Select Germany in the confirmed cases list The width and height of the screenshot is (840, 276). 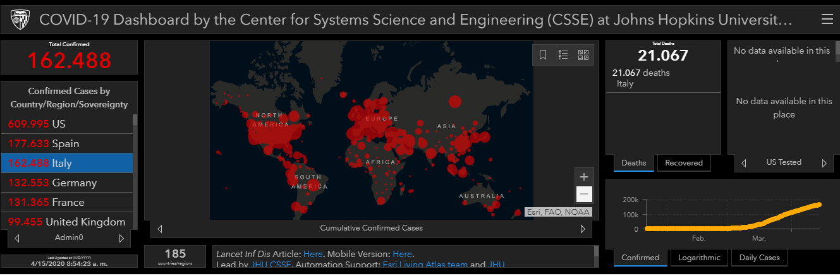66,183
